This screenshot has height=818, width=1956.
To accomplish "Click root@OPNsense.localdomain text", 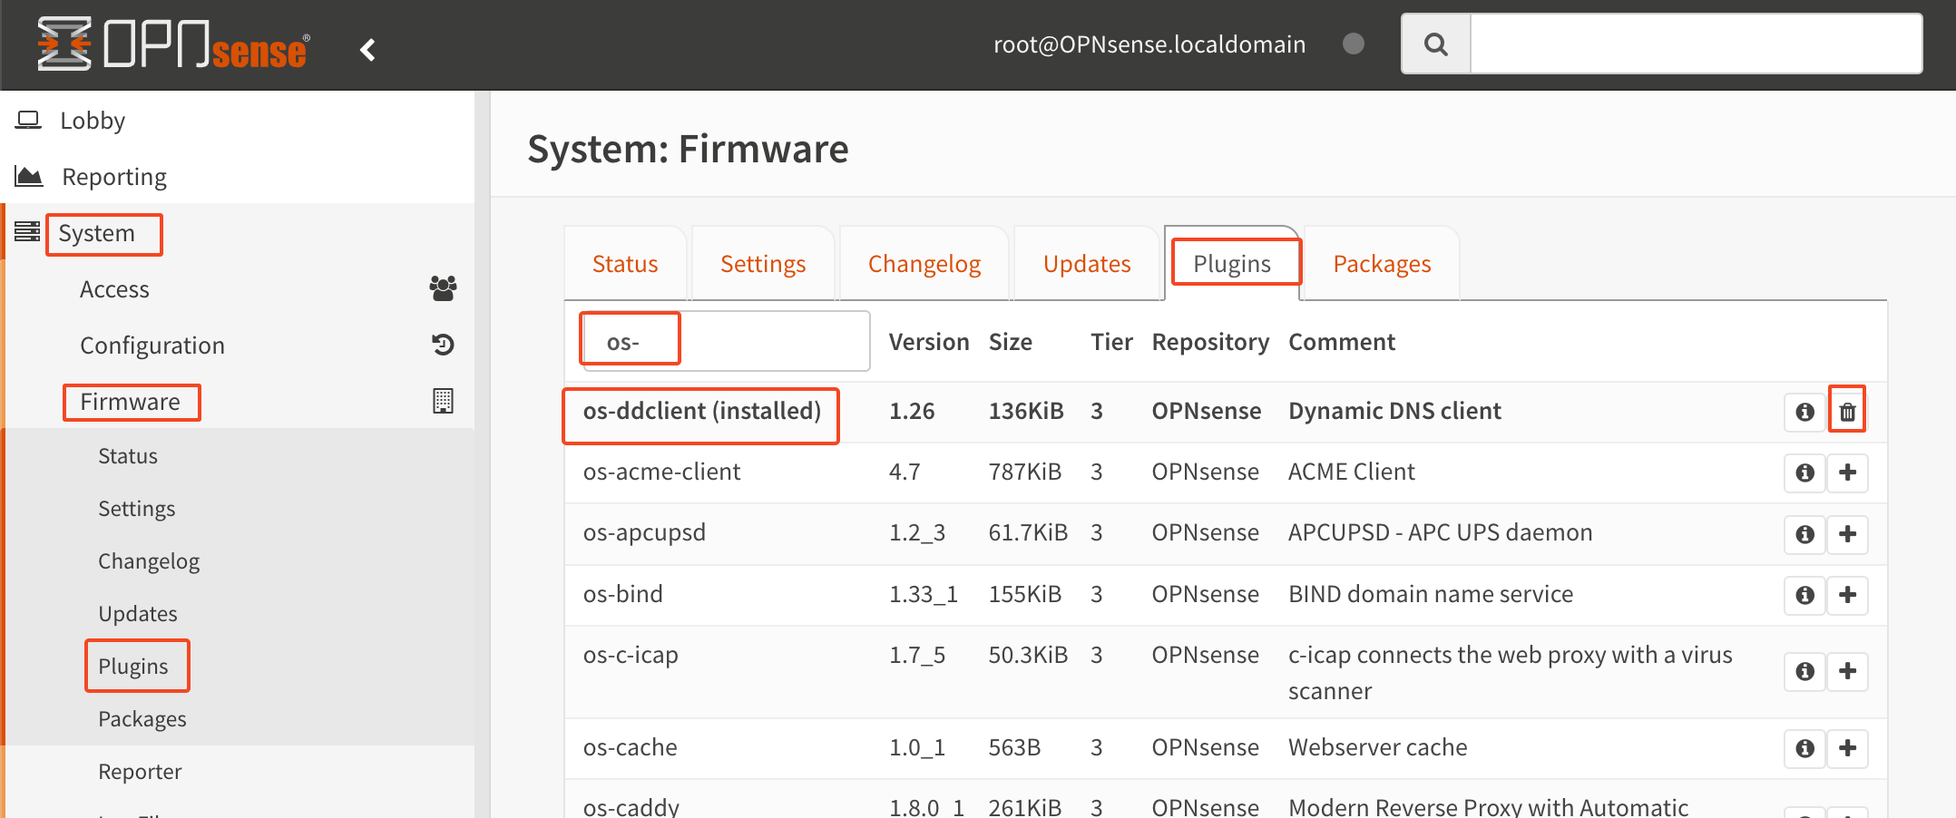I will tap(1149, 44).
